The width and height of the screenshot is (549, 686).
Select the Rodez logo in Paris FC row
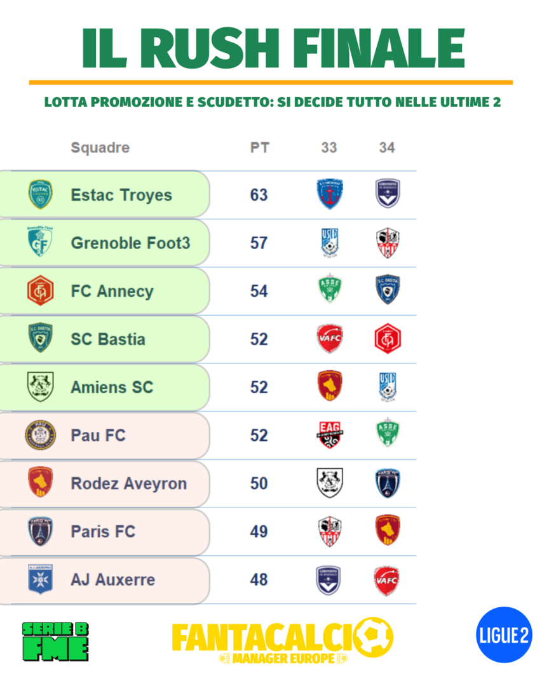tap(387, 531)
